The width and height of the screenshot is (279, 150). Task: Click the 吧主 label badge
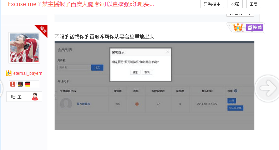[24, 97]
